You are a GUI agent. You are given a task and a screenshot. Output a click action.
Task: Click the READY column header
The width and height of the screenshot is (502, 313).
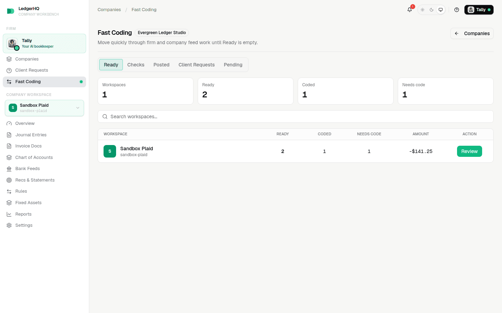[x=283, y=134]
